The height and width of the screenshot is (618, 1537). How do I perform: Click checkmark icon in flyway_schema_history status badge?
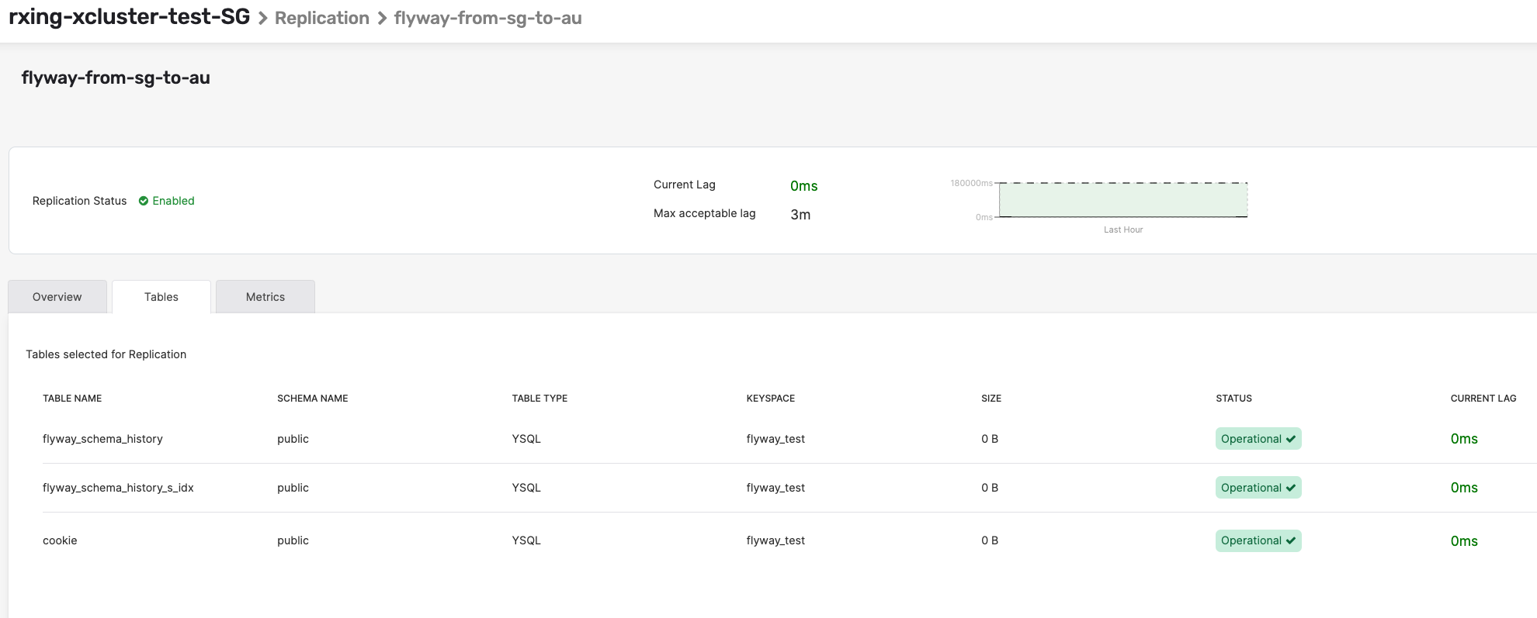[1291, 440]
